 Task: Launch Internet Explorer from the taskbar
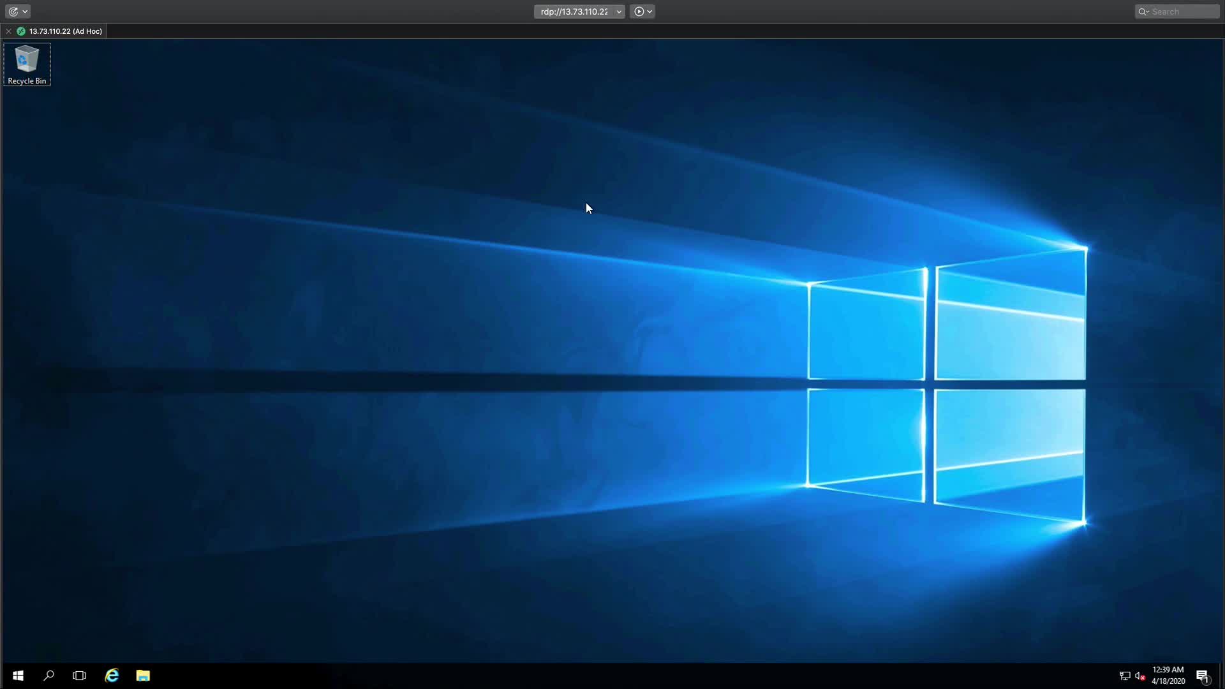112,676
